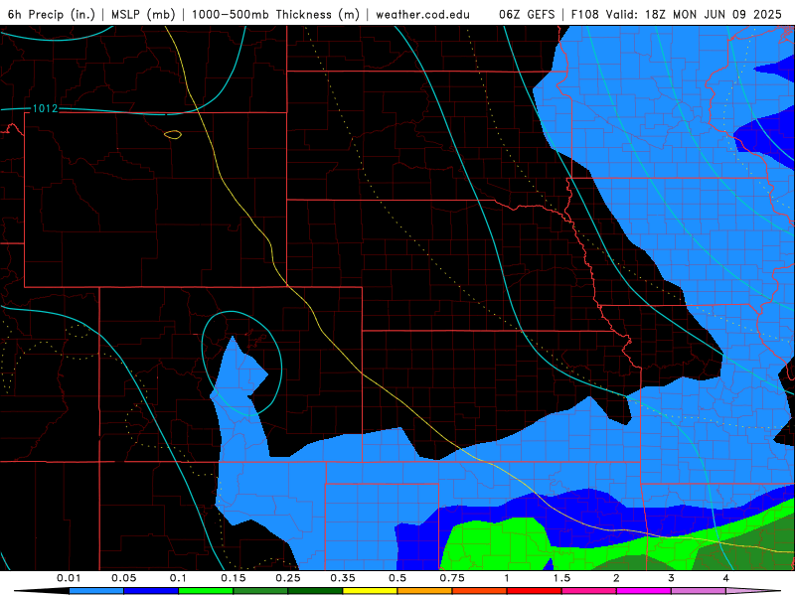Click the pink 1.5–2 legend swatch

click(x=589, y=591)
